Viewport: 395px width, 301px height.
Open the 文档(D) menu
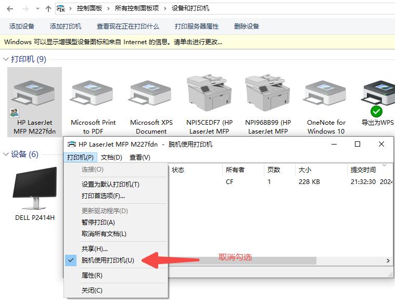pyautogui.click(x=111, y=158)
